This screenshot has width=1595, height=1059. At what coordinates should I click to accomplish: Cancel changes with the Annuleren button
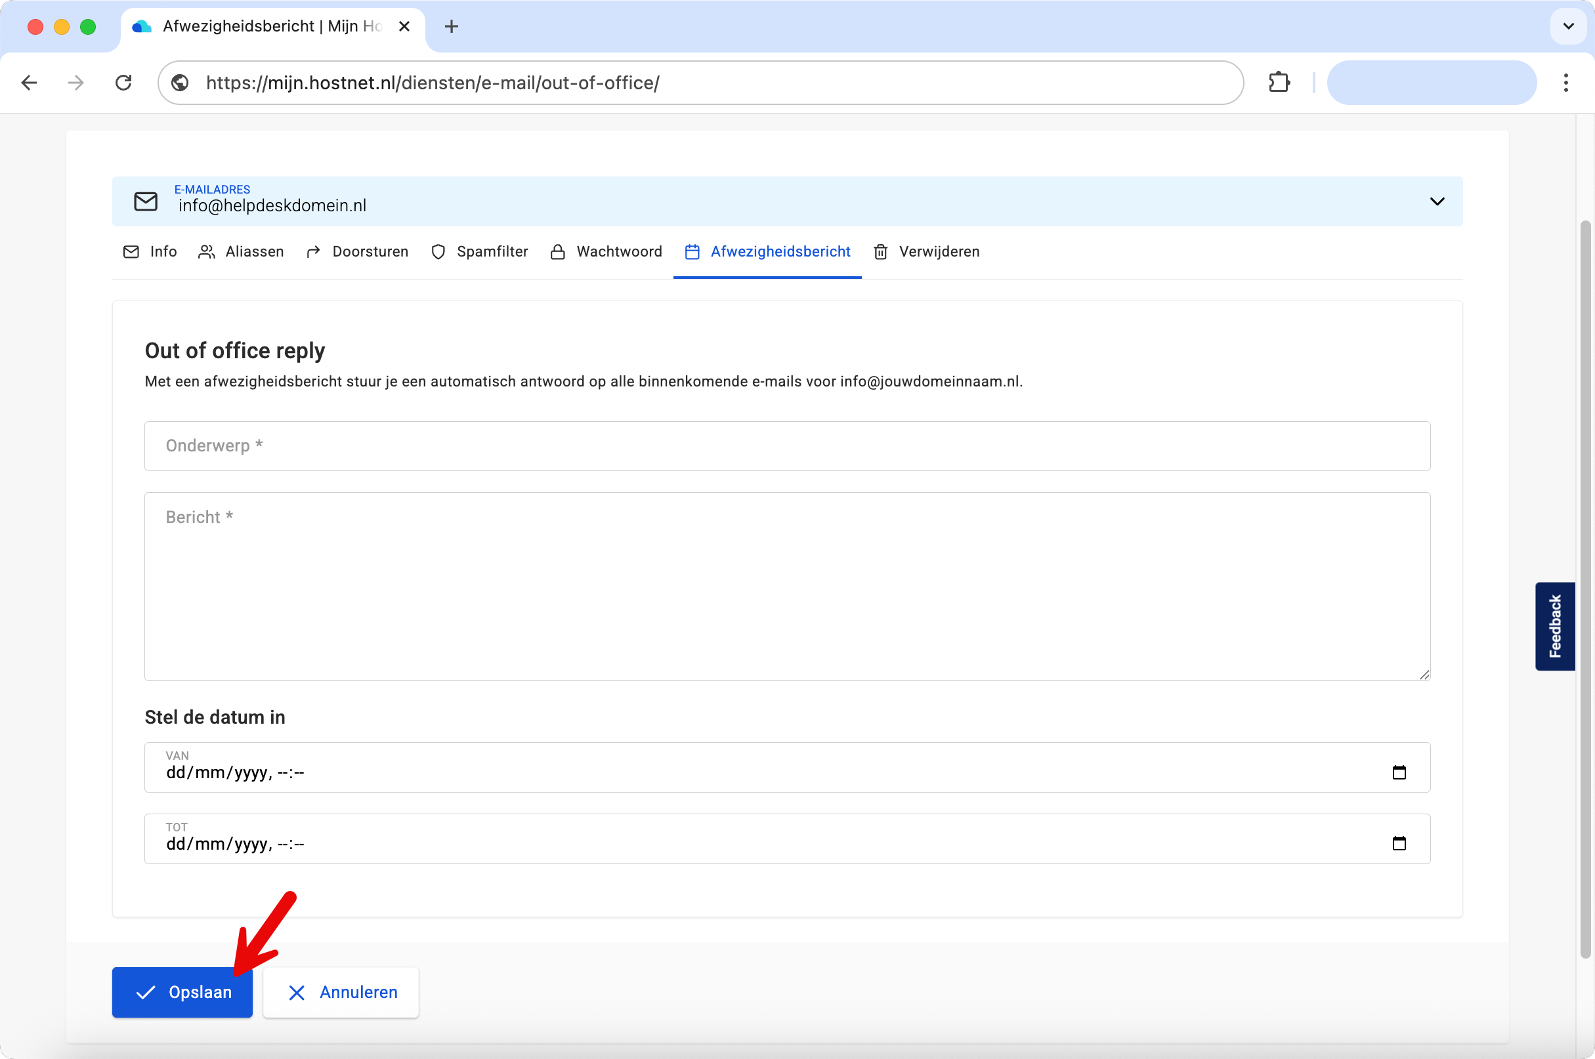[341, 992]
